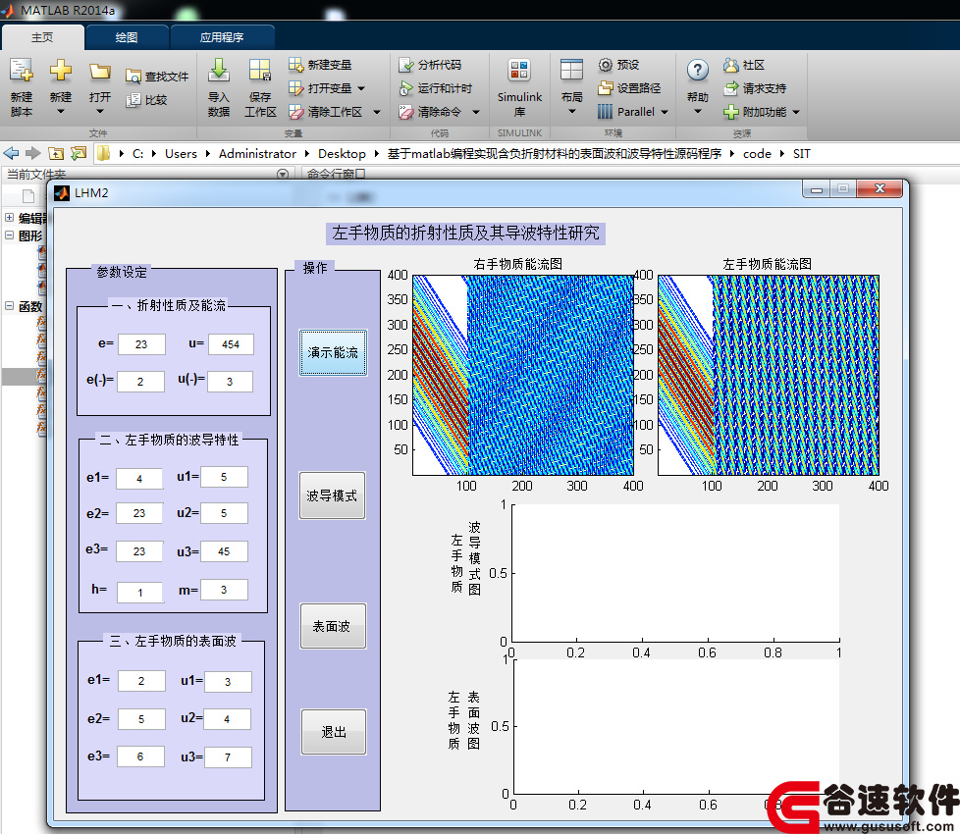Click the m= input field

224,590
